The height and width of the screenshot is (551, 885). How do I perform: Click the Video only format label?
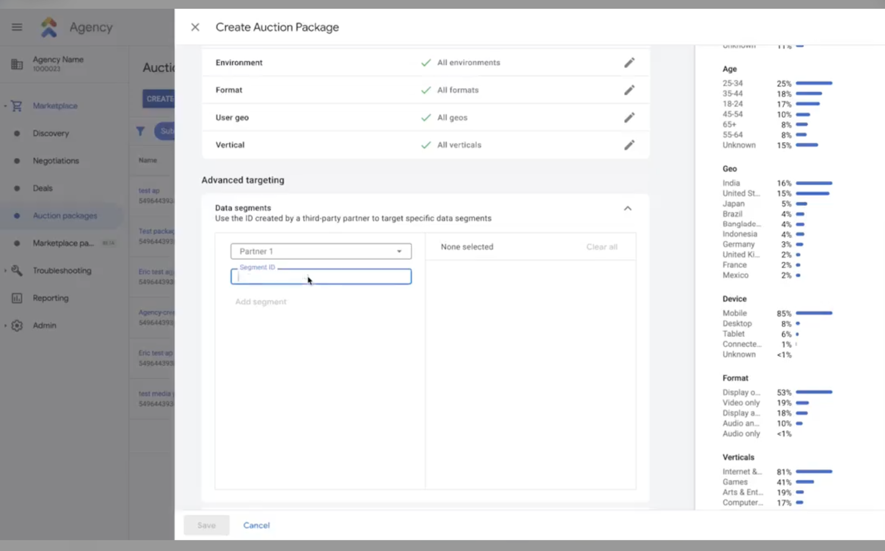click(741, 403)
